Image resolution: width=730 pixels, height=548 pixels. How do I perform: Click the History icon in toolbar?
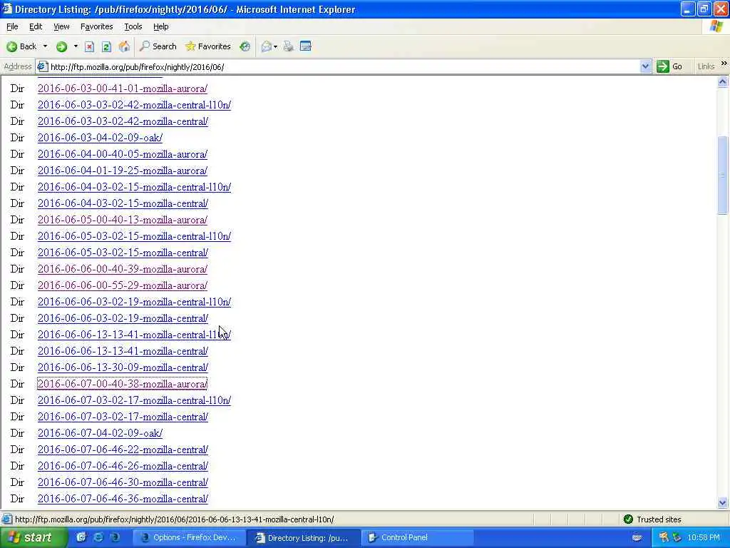245,46
